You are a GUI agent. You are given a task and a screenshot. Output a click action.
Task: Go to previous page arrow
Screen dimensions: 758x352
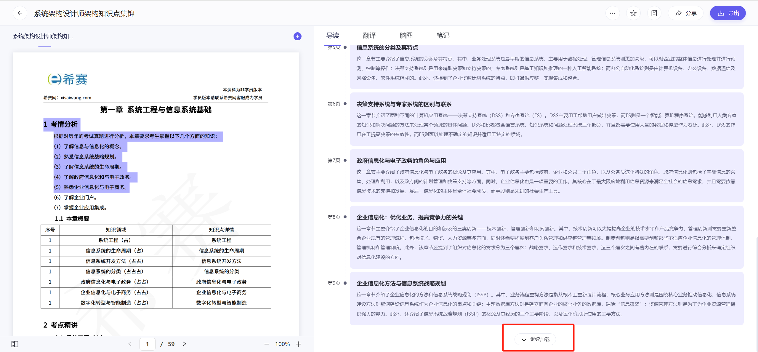click(x=130, y=344)
